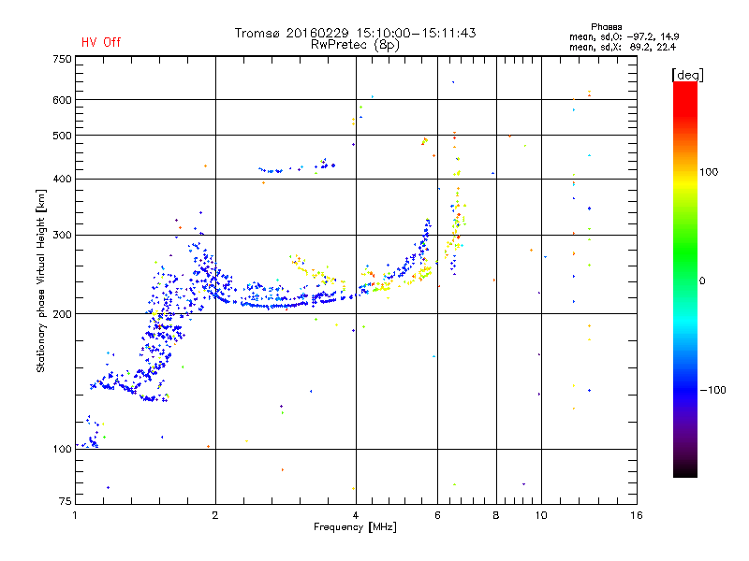749x561 pixels.
Task: Click the "RwPretec (8p)" subtitle
Action: pyautogui.click(x=355, y=45)
